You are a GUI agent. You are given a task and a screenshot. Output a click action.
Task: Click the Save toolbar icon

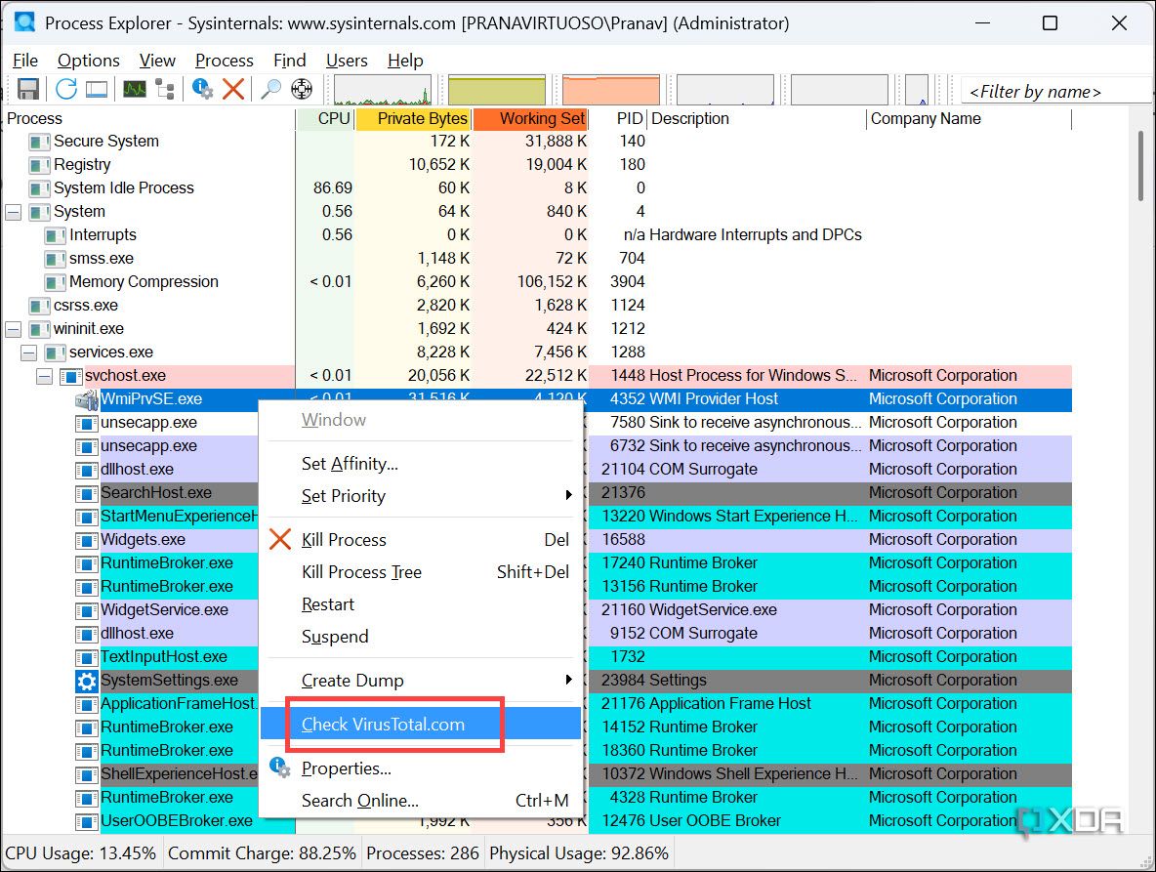28,89
